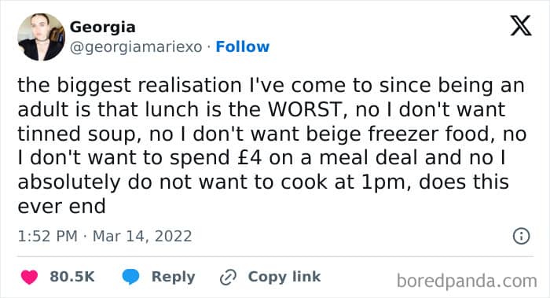The image size is (550, 298).
Task: Click the Georgia display name
Action: 102,27
